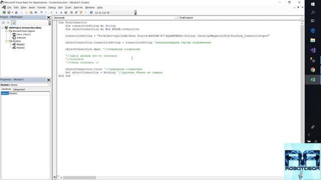Save the workbook with the floppy icon

point(16,12)
